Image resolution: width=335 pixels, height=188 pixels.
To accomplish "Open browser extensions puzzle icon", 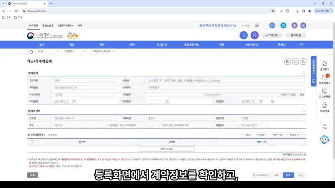I will (x=288, y=11).
